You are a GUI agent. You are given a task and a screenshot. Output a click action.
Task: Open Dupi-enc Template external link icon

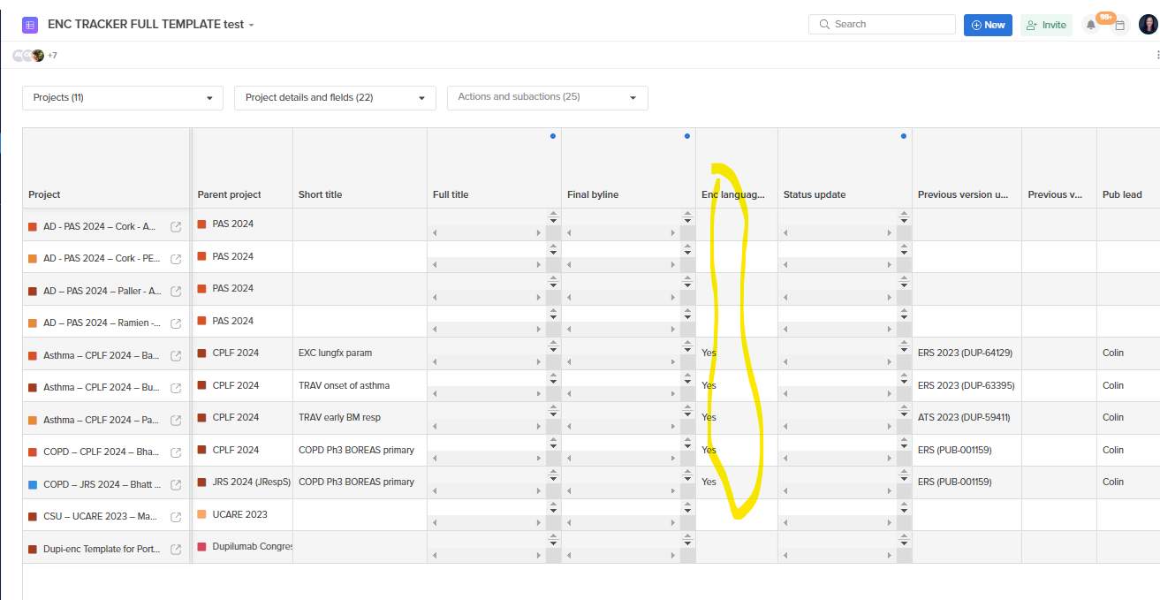176,550
